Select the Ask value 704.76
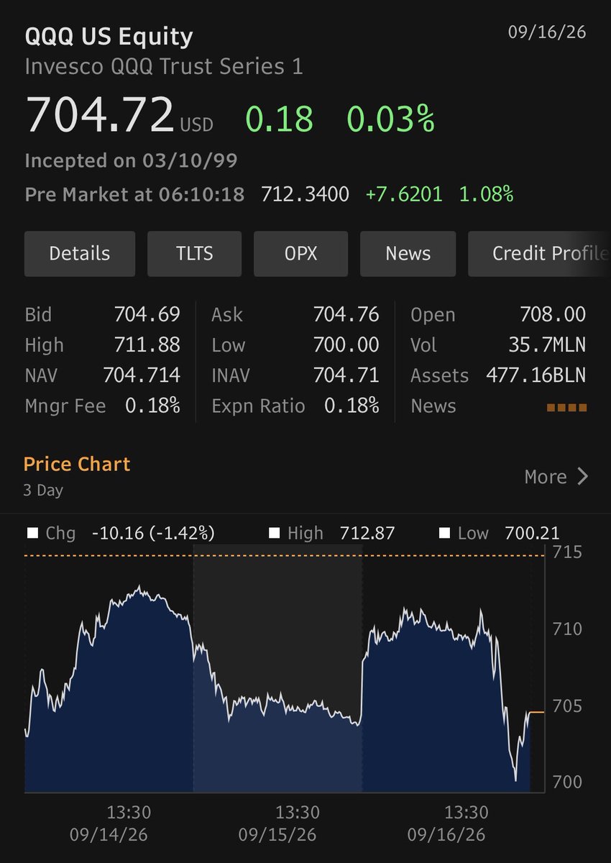 pos(346,314)
